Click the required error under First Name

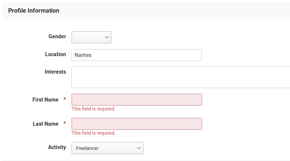click(94, 109)
